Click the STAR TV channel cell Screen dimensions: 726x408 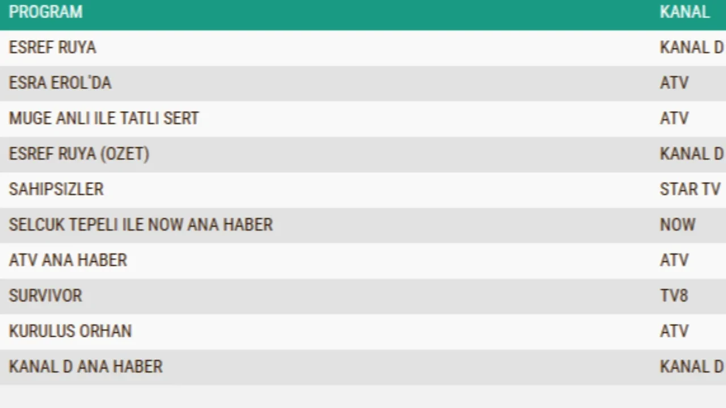tap(690, 189)
